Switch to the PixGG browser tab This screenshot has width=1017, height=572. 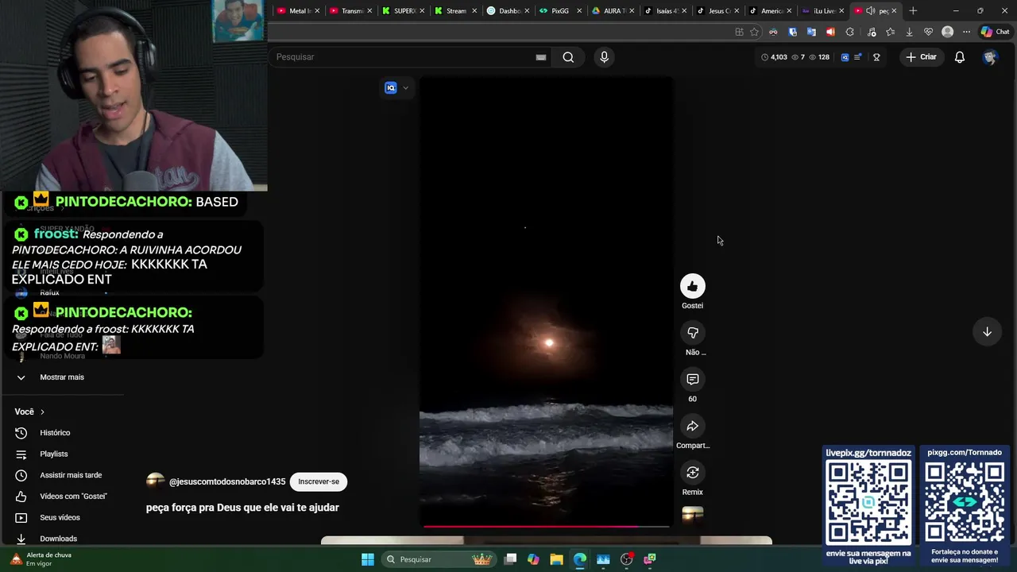point(560,11)
